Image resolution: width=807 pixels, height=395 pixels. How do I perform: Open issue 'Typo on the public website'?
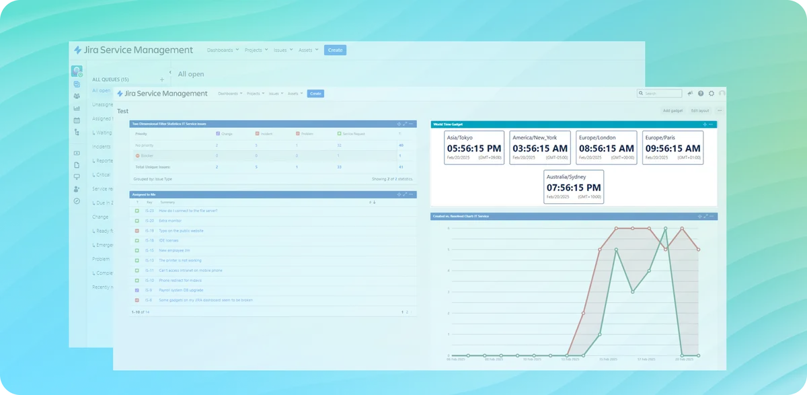pyautogui.click(x=181, y=231)
